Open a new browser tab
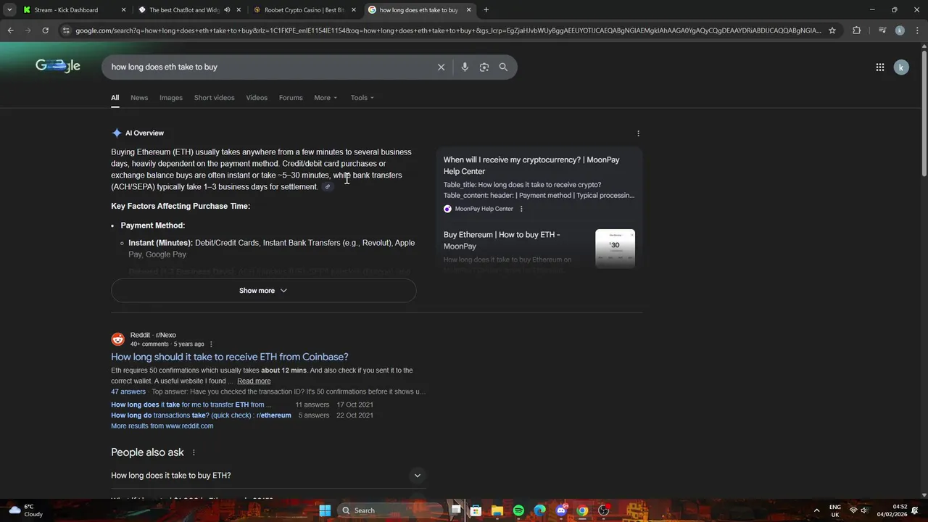 (x=486, y=10)
